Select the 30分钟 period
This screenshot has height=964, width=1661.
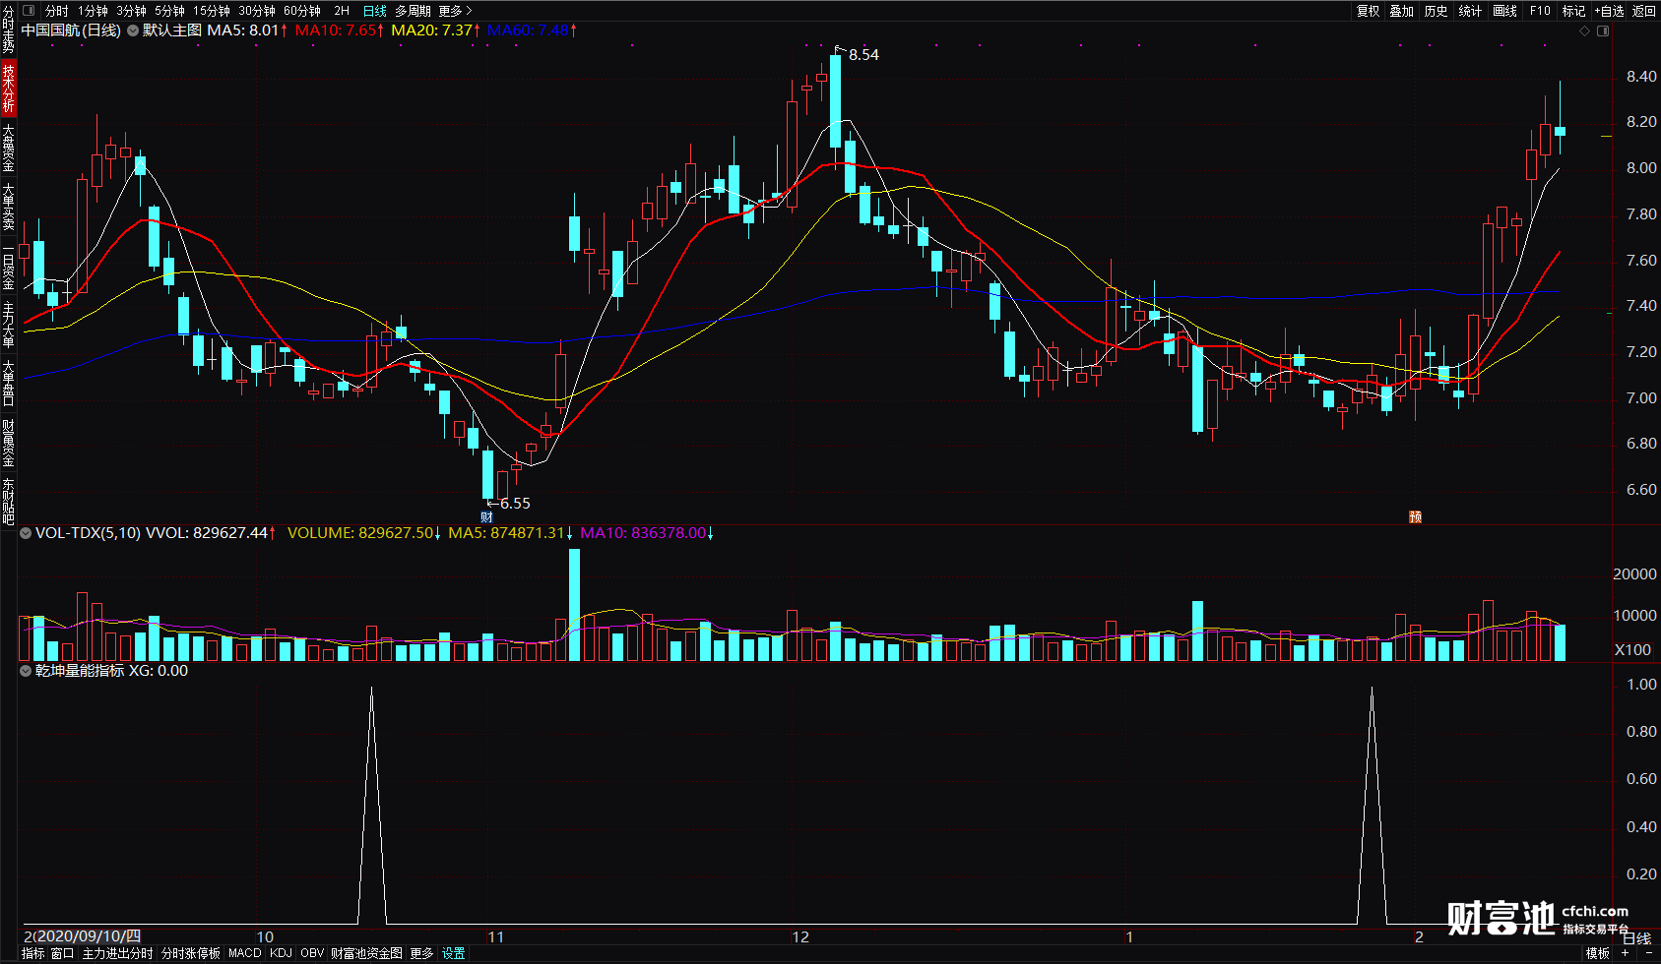coord(257,11)
